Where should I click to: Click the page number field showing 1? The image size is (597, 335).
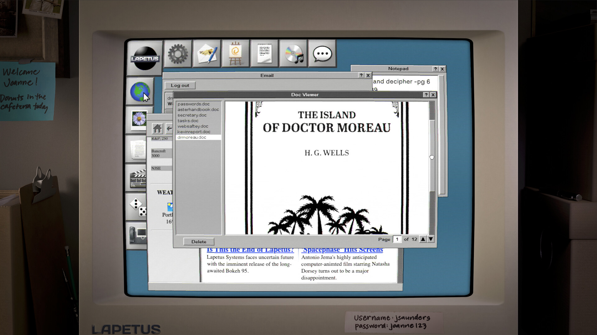[397, 239]
